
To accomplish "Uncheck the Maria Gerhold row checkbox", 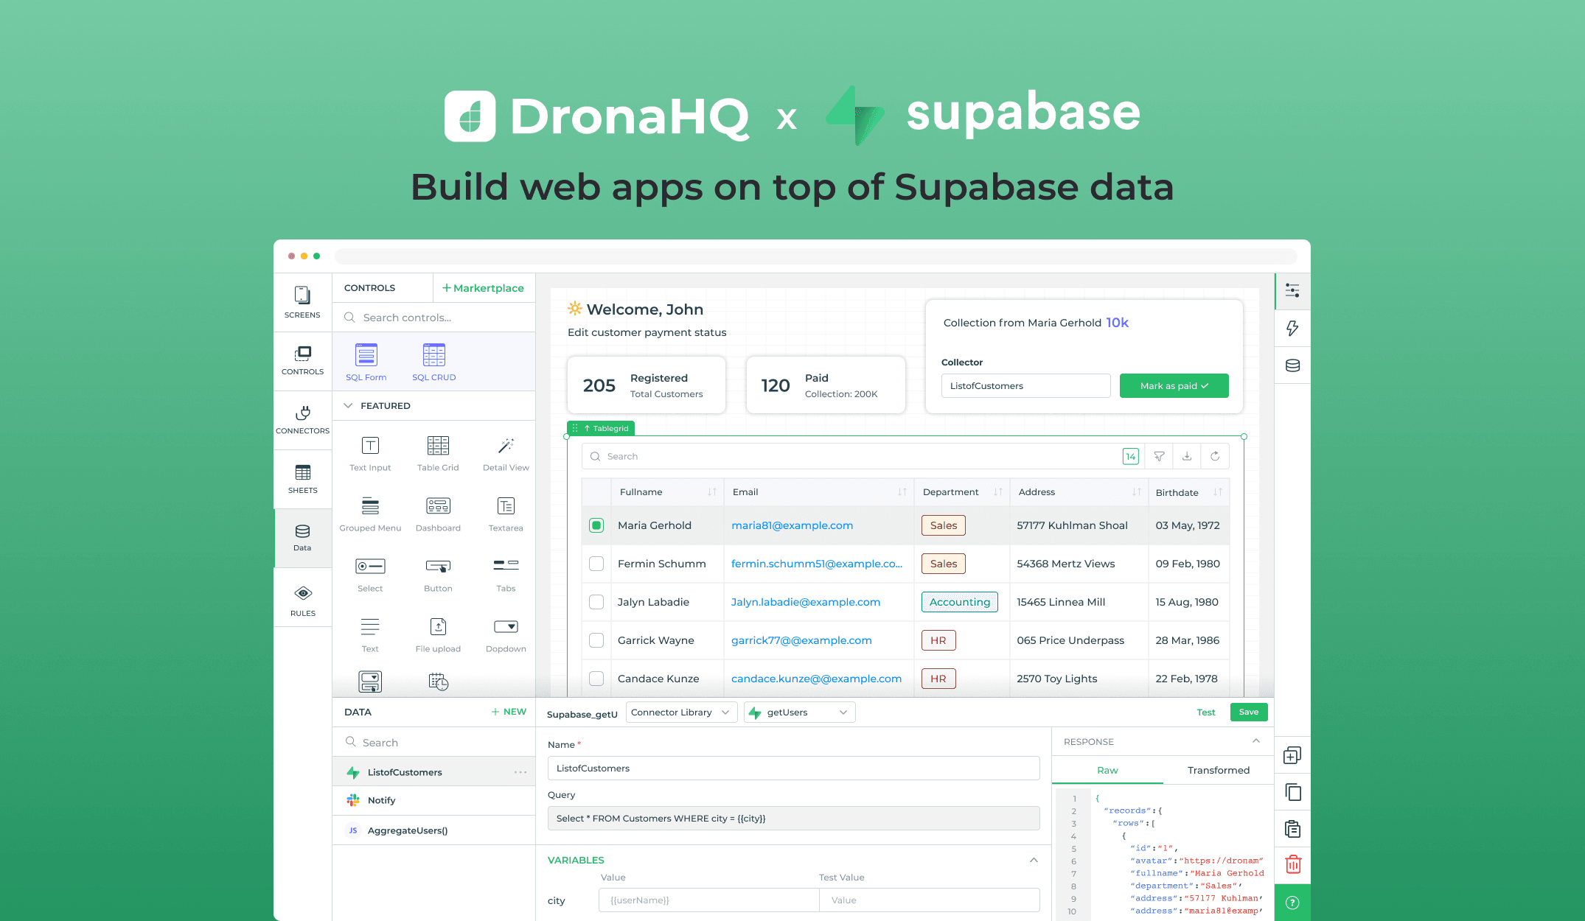I will pos(596,525).
